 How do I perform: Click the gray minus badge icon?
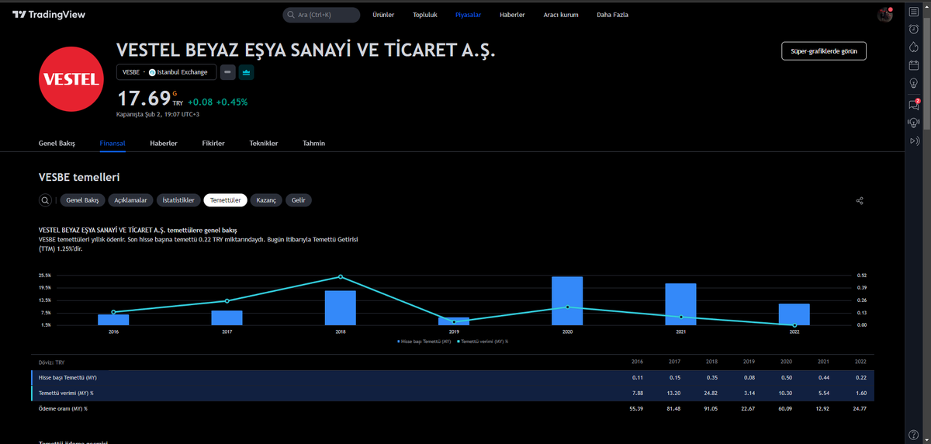tap(228, 72)
